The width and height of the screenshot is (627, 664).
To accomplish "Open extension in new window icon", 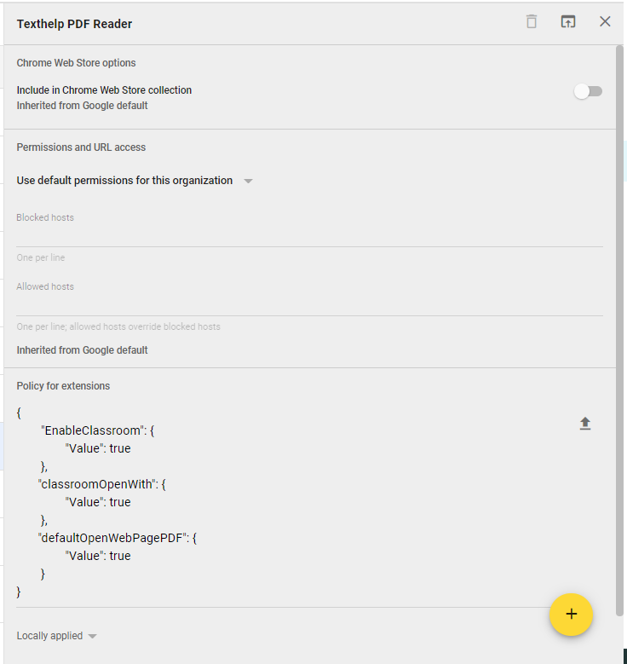I will (x=567, y=21).
